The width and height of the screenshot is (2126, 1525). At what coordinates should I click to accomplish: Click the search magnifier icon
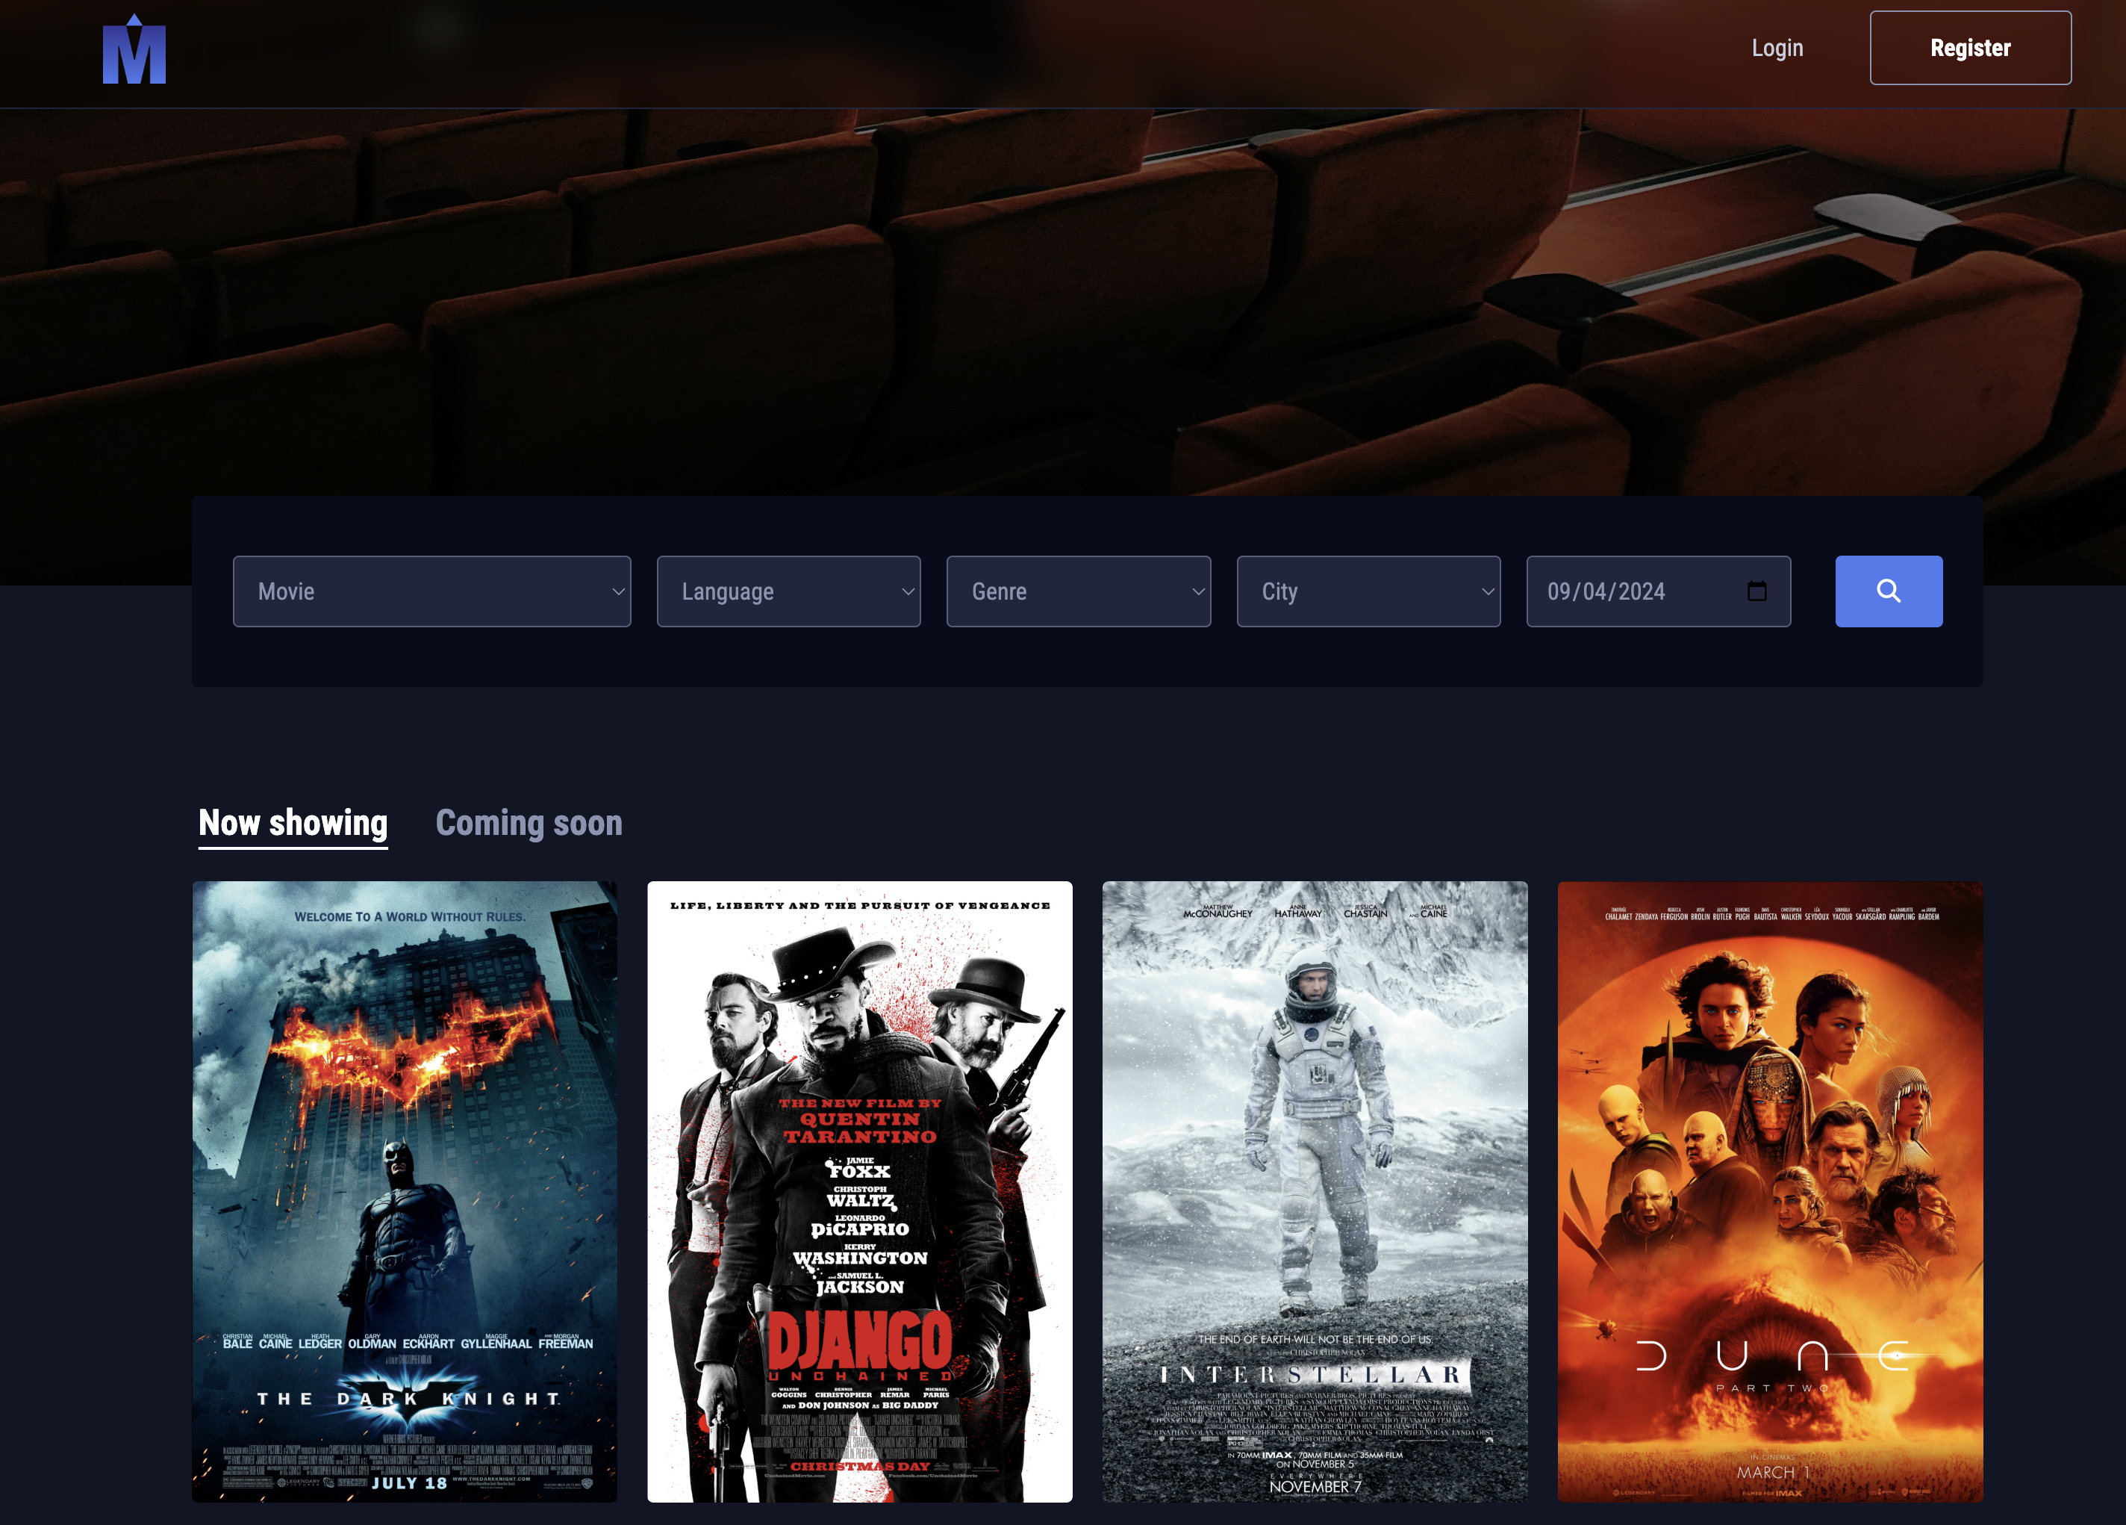tap(1888, 591)
